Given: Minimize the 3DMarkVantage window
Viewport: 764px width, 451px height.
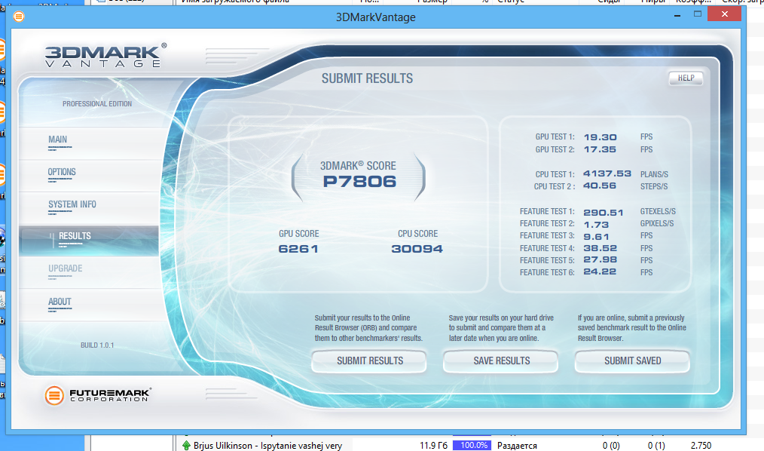Looking at the screenshot, I should pos(677,16).
